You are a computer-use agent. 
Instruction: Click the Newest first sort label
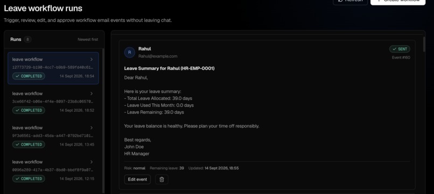[88, 40]
